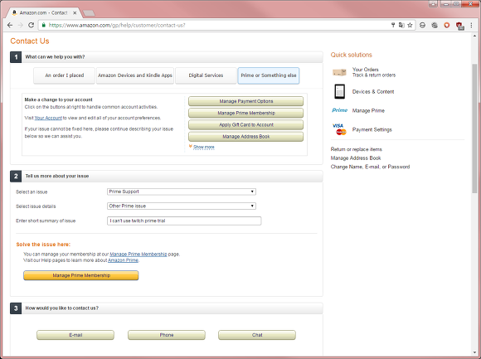This screenshot has height=359, width=481.
Task: Click the Prime logo icon
Action: pos(339,110)
